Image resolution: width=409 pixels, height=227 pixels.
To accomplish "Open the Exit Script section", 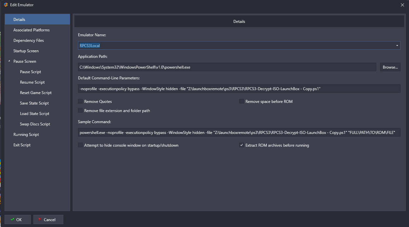I will pyautogui.click(x=37, y=145).
